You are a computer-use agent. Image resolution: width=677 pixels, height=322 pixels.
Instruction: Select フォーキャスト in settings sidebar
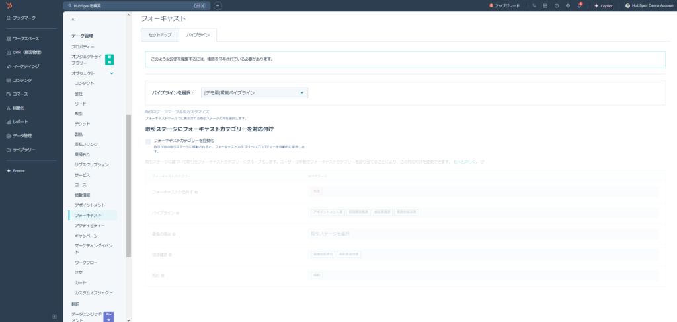pos(93,215)
